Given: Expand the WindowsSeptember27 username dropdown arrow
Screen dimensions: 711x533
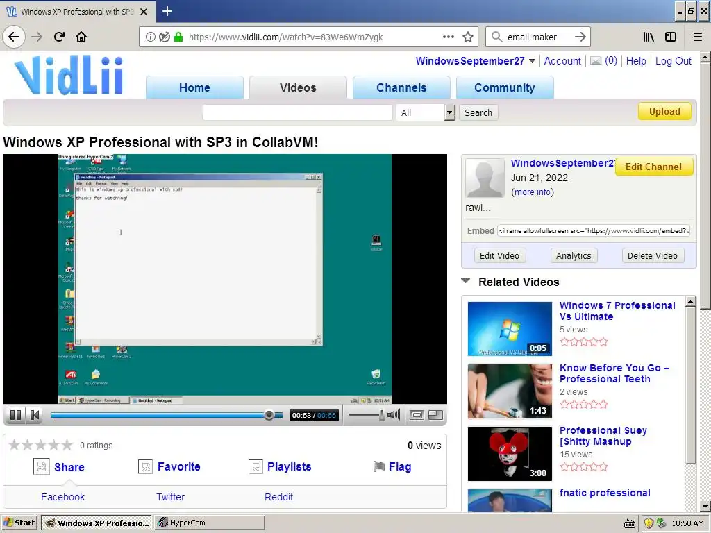Looking at the screenshot, I should [x=533, y=61].
